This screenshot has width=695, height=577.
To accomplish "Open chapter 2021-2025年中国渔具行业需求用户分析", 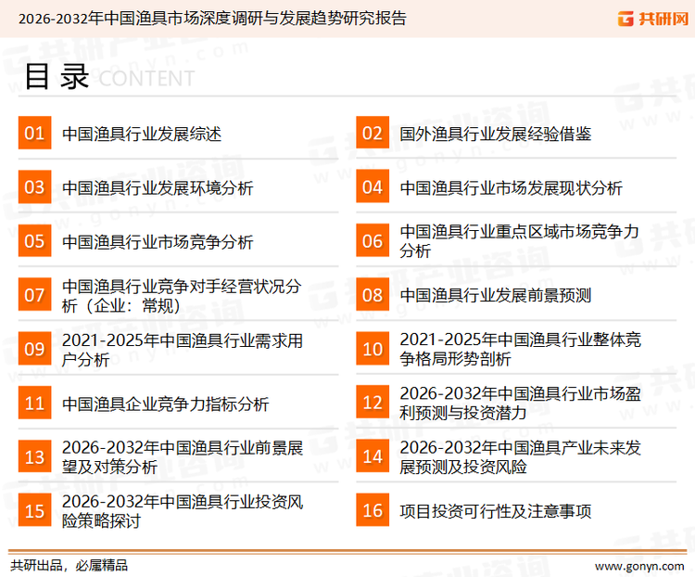I will [183, 351].
